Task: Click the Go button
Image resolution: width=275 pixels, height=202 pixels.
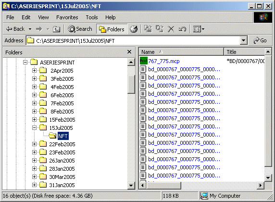Action: pyautogui.click(x=260, y=40)
